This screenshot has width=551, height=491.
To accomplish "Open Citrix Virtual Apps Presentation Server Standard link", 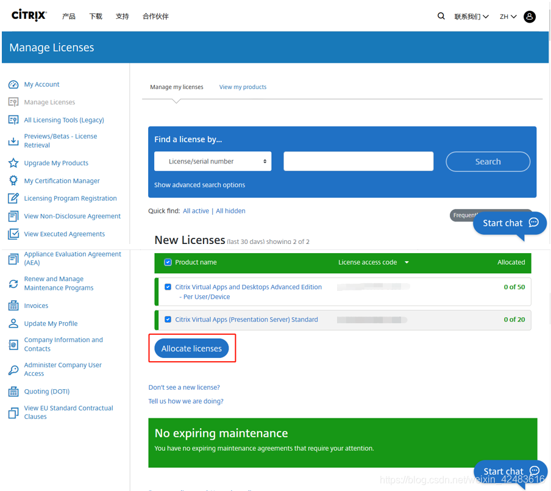I will tap(247, 320).
